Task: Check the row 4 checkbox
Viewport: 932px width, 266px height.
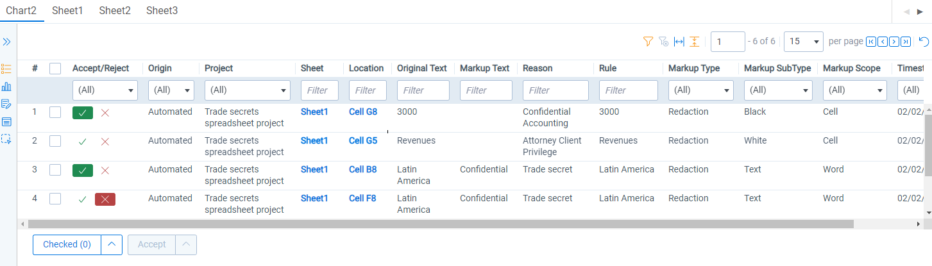Action: [x=55, y=199]
